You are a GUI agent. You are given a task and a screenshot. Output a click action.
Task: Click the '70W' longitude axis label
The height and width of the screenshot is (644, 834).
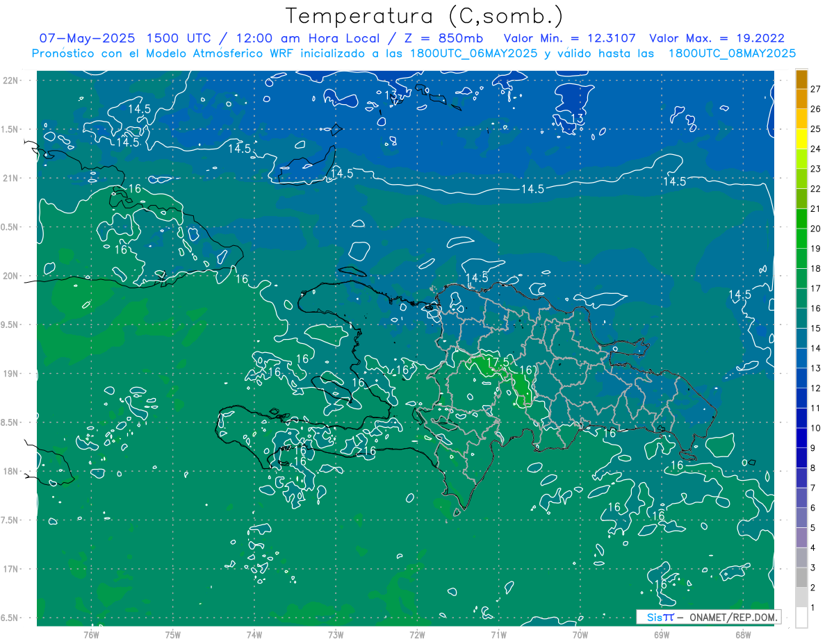point(580,634)
